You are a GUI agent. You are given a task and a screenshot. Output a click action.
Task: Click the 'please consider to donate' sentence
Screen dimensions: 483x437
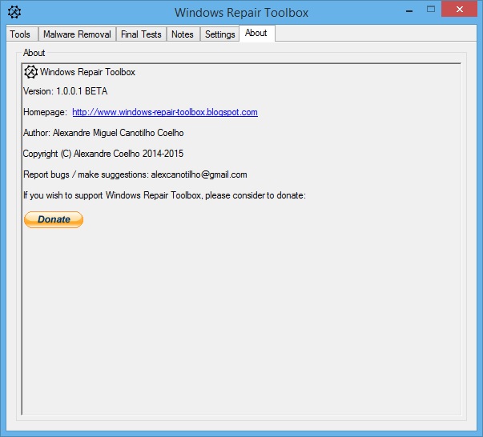[164, 195]
